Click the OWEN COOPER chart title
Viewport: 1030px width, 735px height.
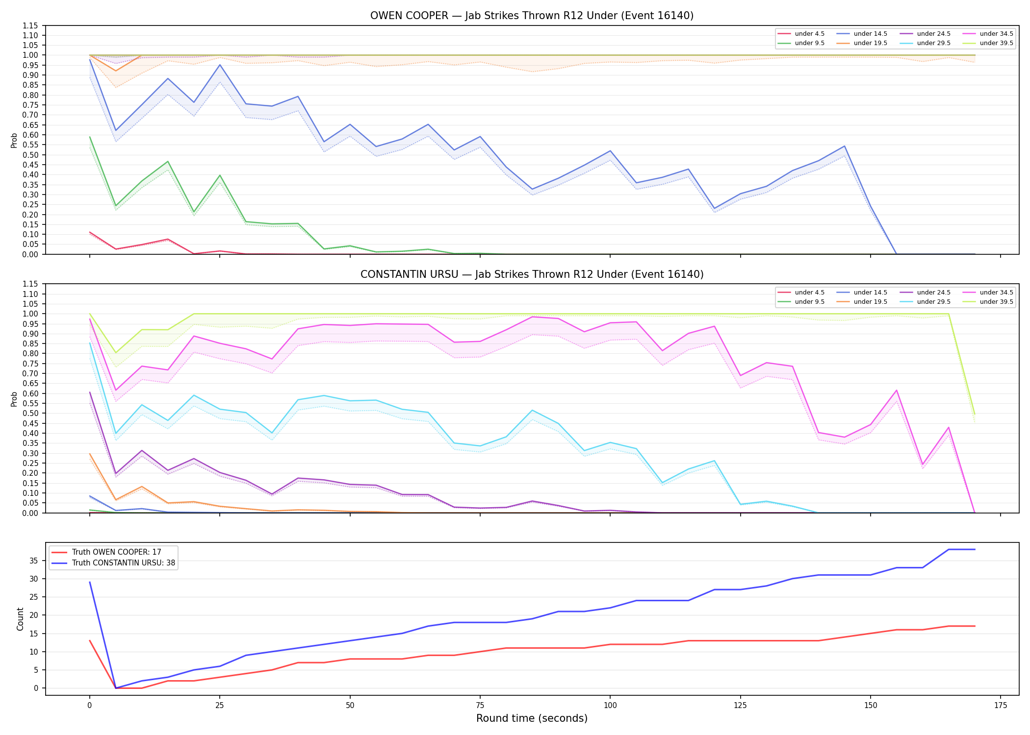[x=532, y=16]
